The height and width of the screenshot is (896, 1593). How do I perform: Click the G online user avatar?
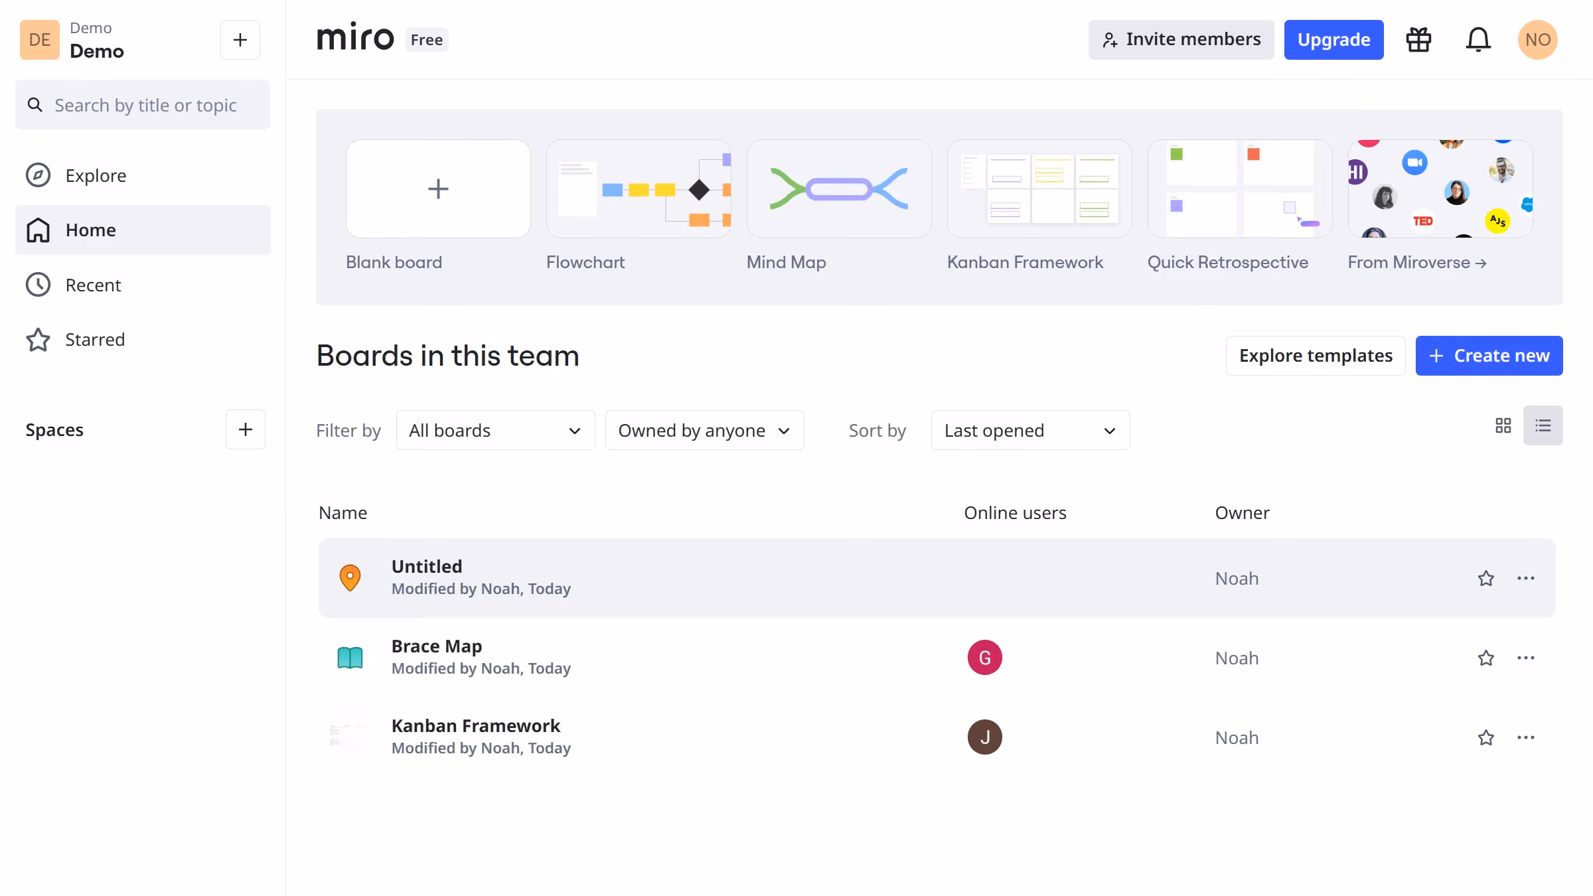click(x=985, y=658)
